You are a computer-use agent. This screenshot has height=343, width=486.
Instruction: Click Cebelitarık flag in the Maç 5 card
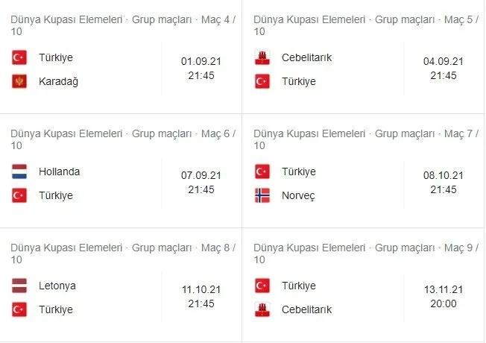coord(262,57)
